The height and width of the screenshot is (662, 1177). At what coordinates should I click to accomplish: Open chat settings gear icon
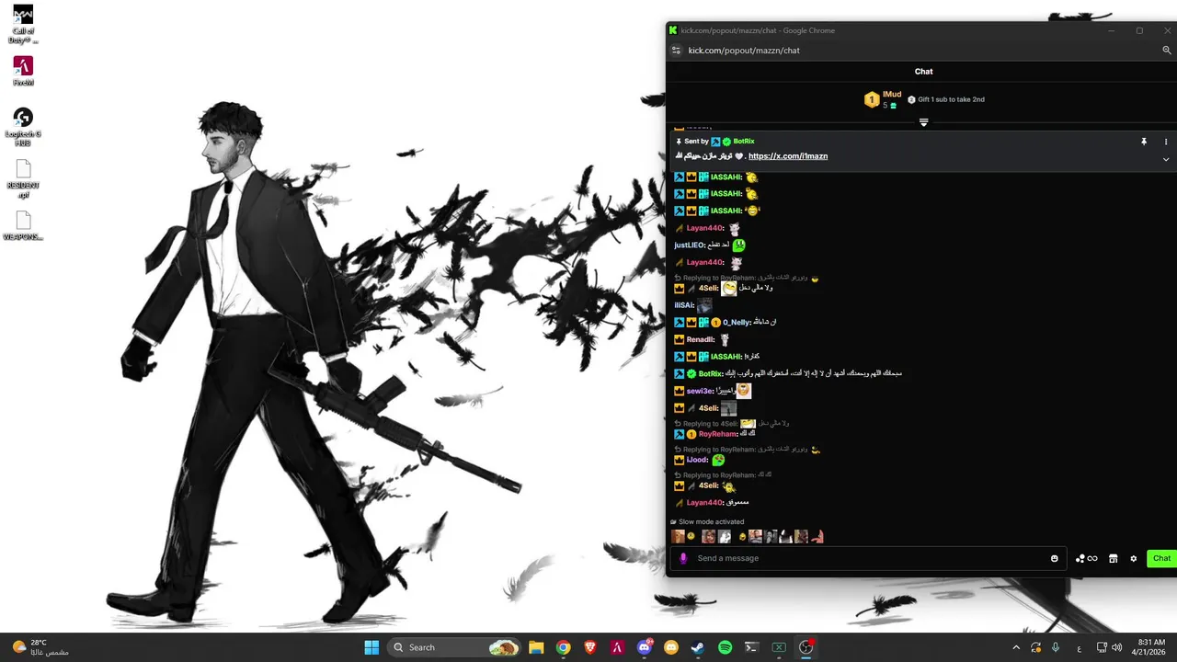click(x=1134, y=558)
